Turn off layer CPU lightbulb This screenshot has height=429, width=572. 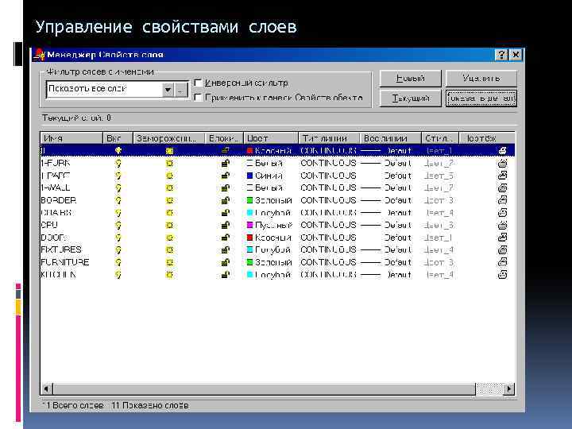[118, 225]
